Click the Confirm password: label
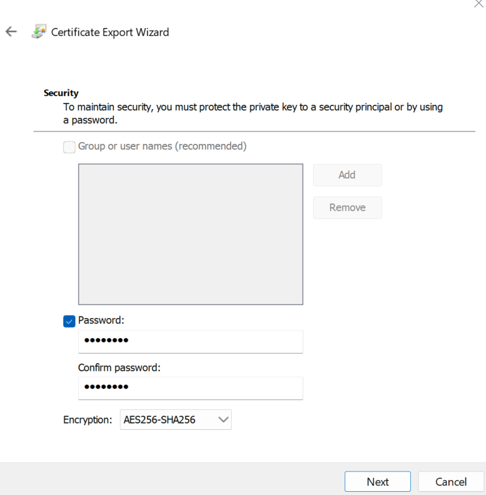Viewport: 486px width, 495px height. (x=119, y=368)
